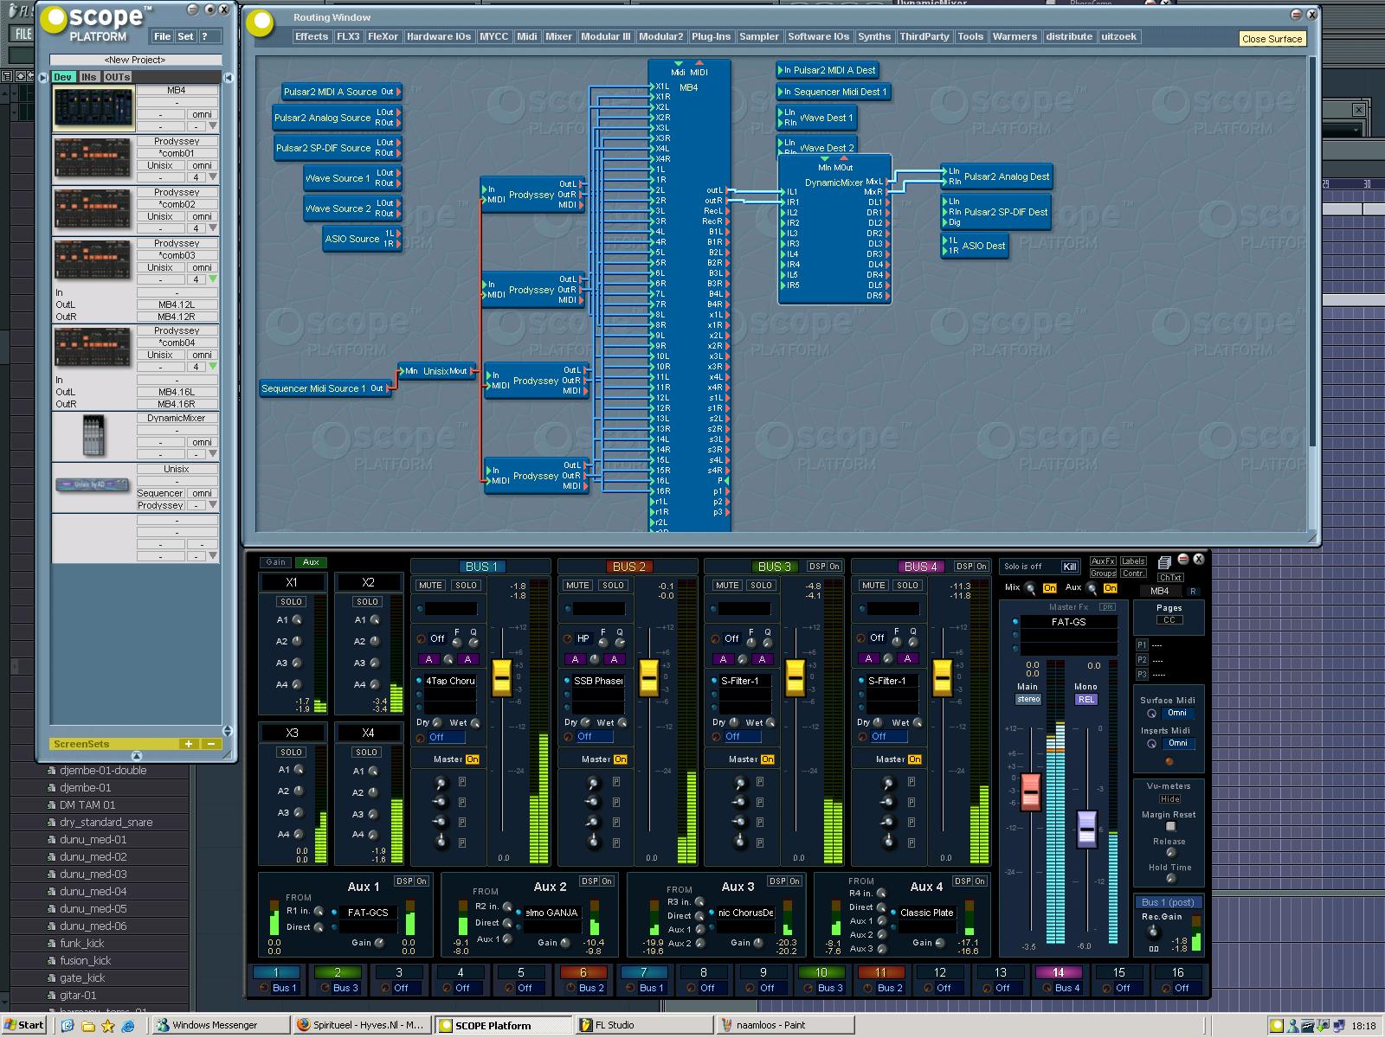The image size is (1385, 1038).
Task: Click the AuxFx button in the mixer
Action: click(1103, 561)
